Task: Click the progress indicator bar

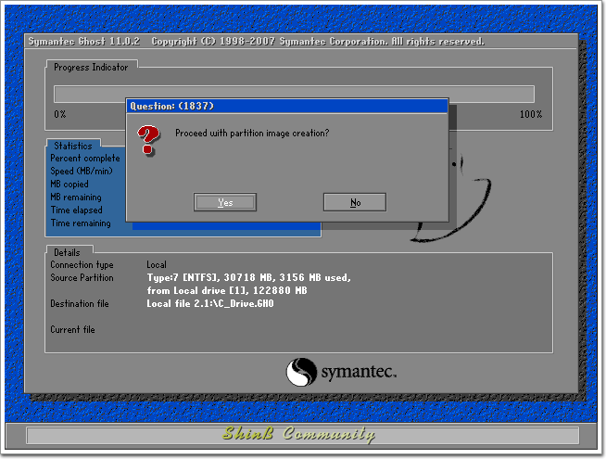Action: tap(294, 94)
